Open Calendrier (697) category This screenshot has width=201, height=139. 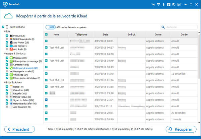(x=21, y=90)
